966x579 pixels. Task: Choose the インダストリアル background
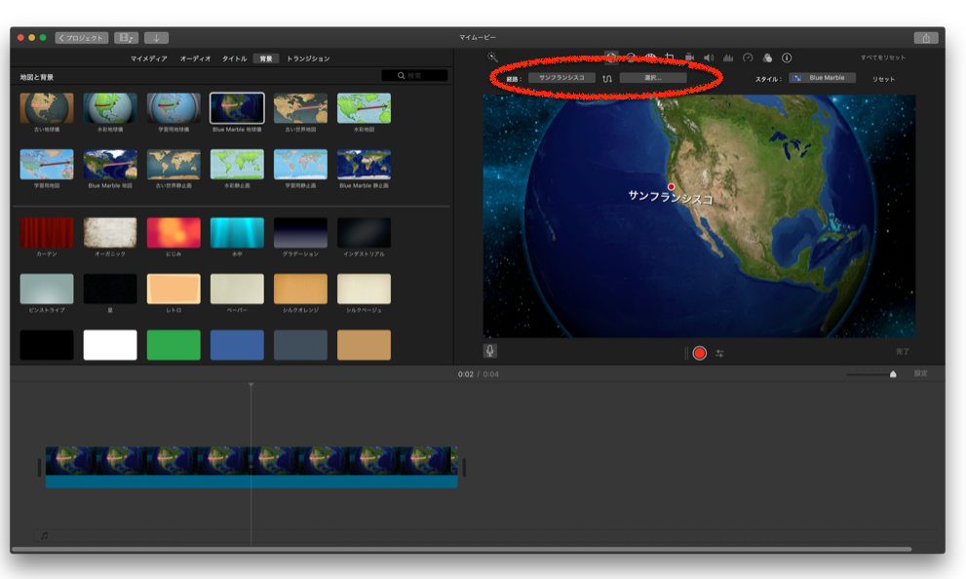click(x=365, y=233)
